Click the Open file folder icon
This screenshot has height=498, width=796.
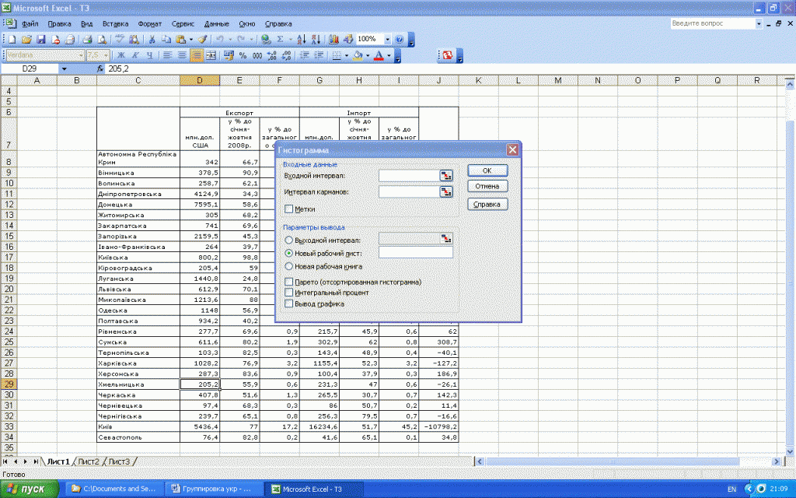point(26,39)
